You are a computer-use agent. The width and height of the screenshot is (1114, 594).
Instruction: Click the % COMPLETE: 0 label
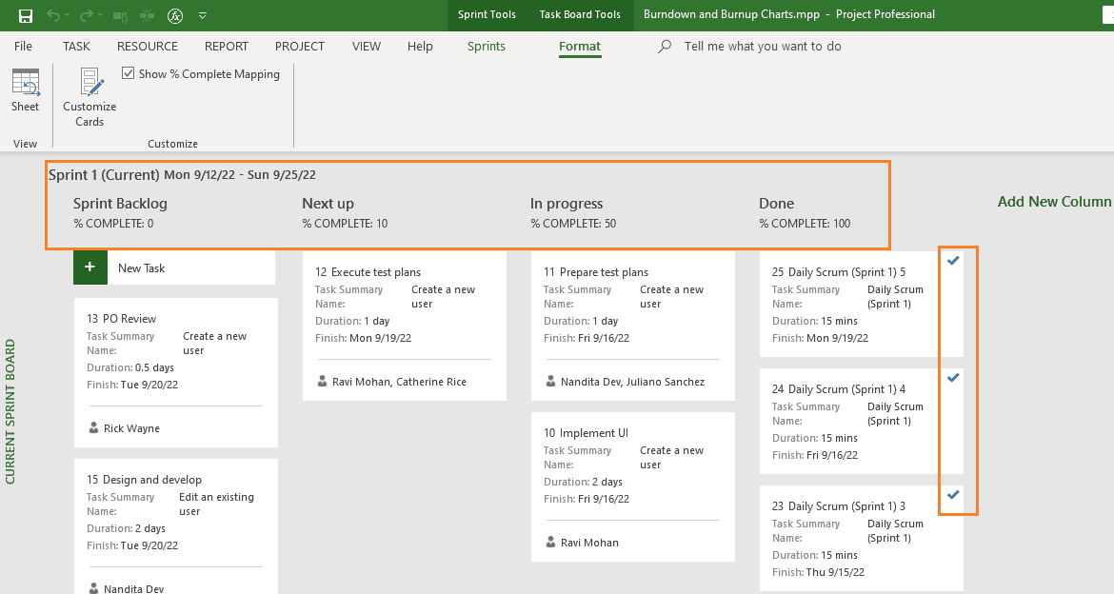(x=113, y=223)
